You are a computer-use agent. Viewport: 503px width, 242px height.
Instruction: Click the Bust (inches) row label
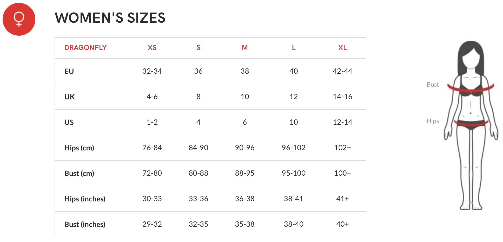tap(85, 224)
